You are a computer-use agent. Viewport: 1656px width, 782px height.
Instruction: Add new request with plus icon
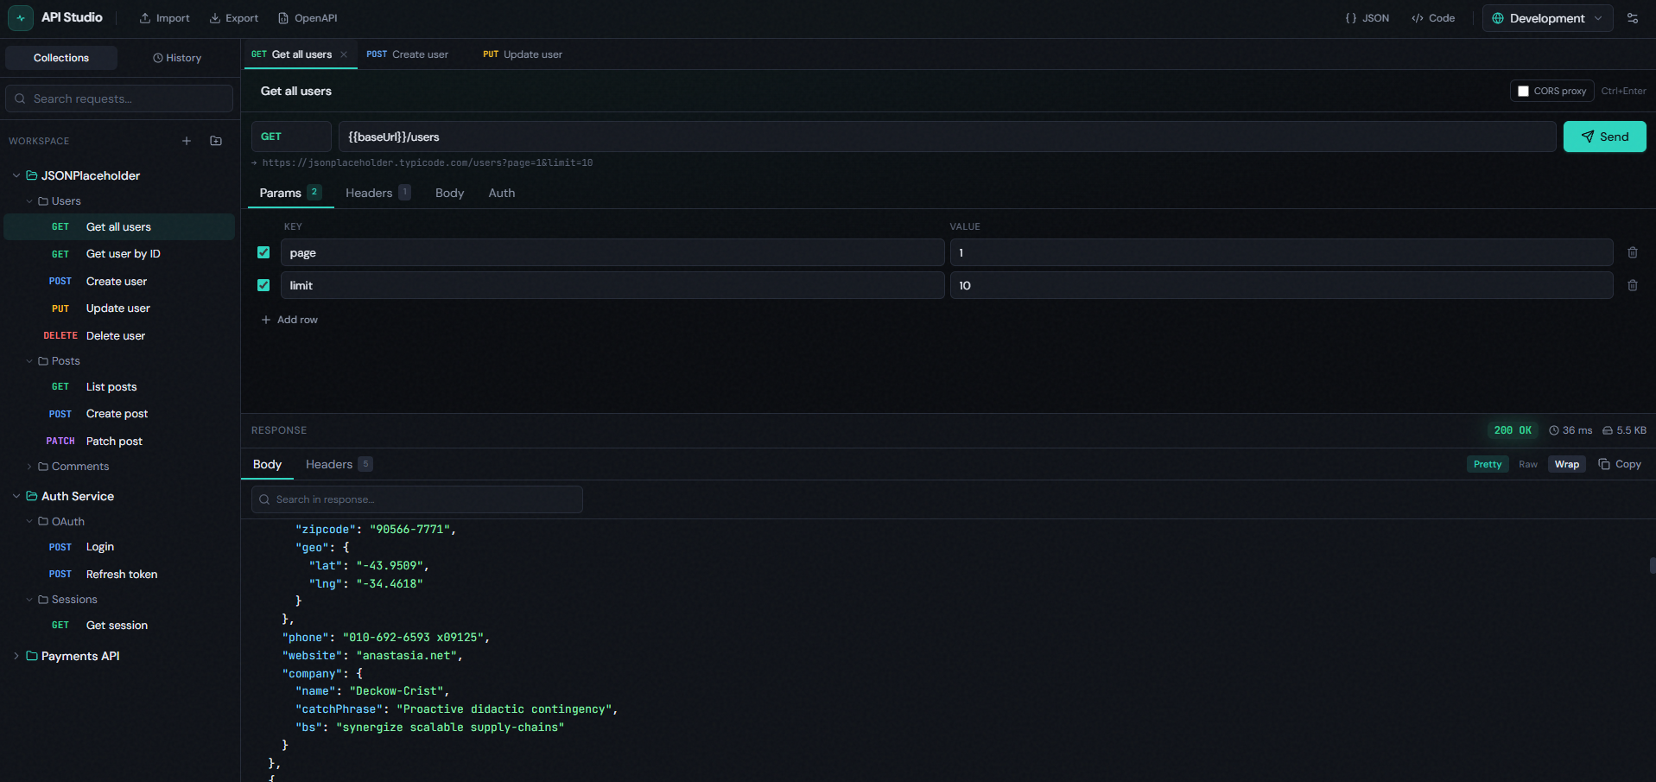pyautogui.click(x=187, y=141)
